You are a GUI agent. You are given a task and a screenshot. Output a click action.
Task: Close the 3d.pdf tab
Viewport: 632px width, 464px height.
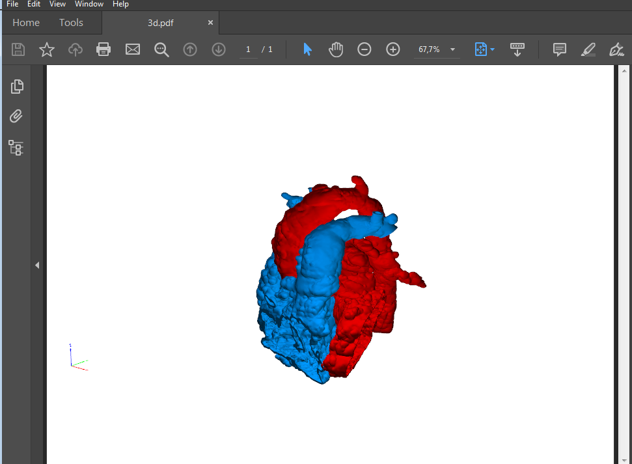tap(210, 23)
